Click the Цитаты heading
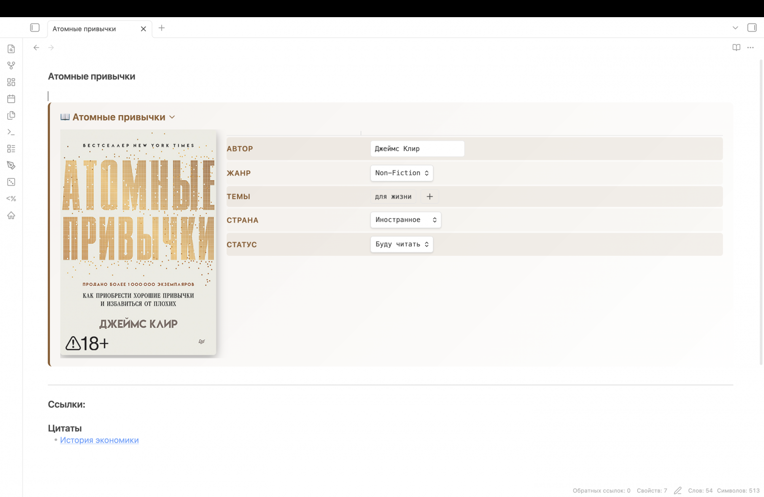 tap(65, 428)
